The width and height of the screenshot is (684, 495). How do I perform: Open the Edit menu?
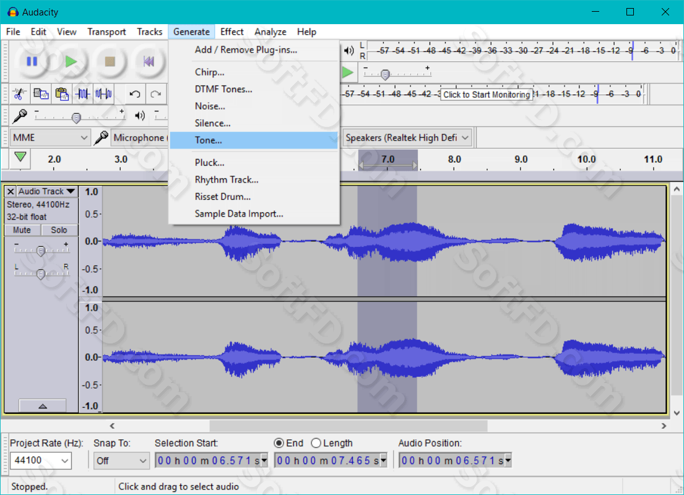click(x=38, y=32)
